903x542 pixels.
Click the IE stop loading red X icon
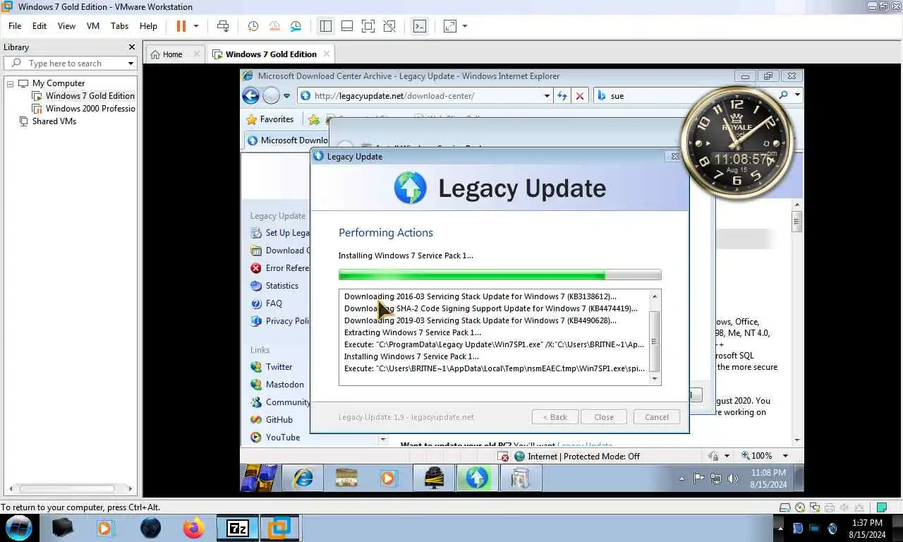point(580,96)
